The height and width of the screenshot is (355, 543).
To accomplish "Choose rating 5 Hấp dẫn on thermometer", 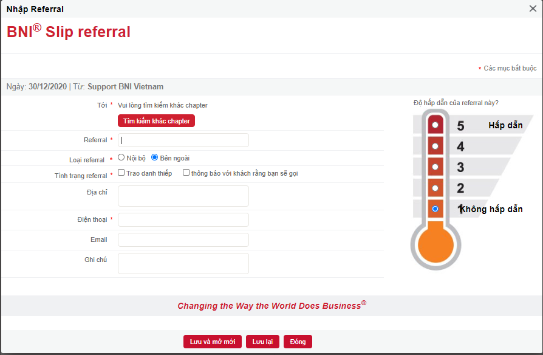I will tap(435, 125).
